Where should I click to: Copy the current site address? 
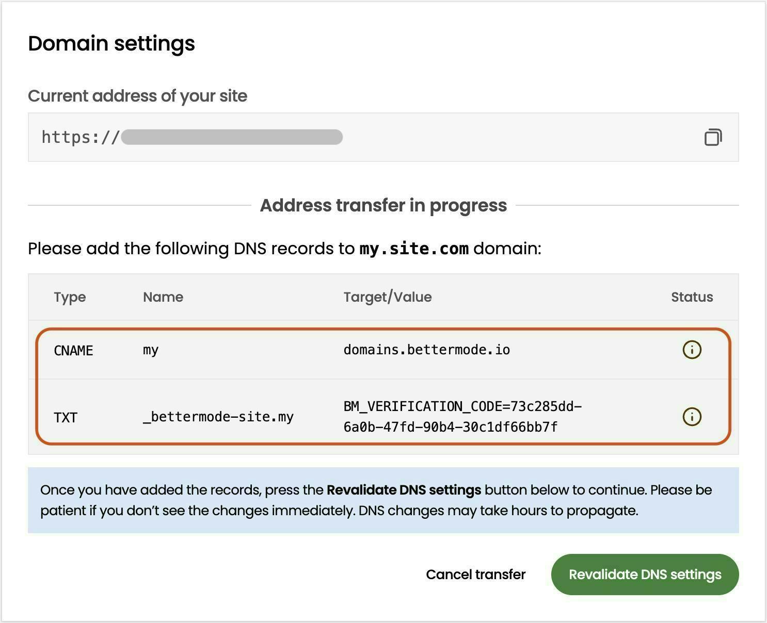(x=713, y=137)
